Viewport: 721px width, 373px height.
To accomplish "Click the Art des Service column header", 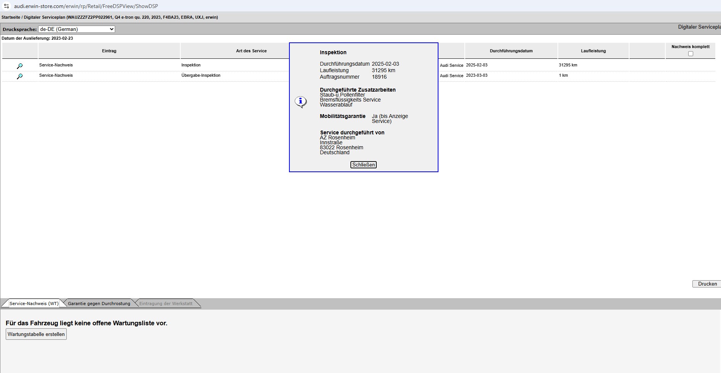I will [251, 51].
